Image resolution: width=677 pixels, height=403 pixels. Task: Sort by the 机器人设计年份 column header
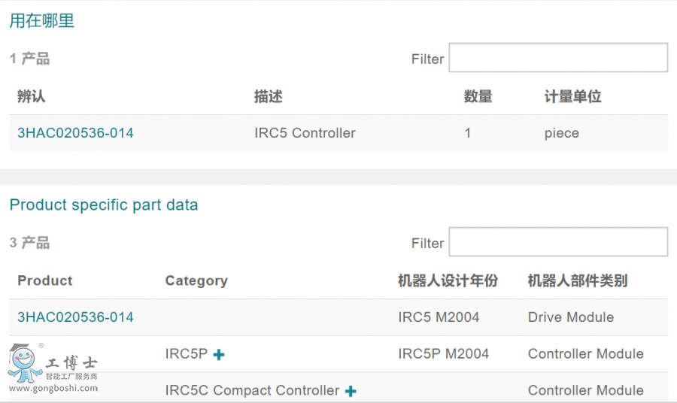[x=448, y=280]
